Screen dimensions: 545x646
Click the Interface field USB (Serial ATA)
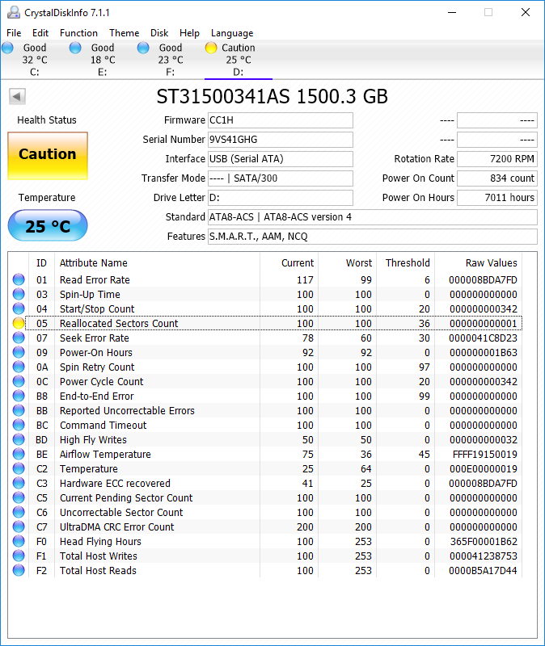tap(280, 159)
